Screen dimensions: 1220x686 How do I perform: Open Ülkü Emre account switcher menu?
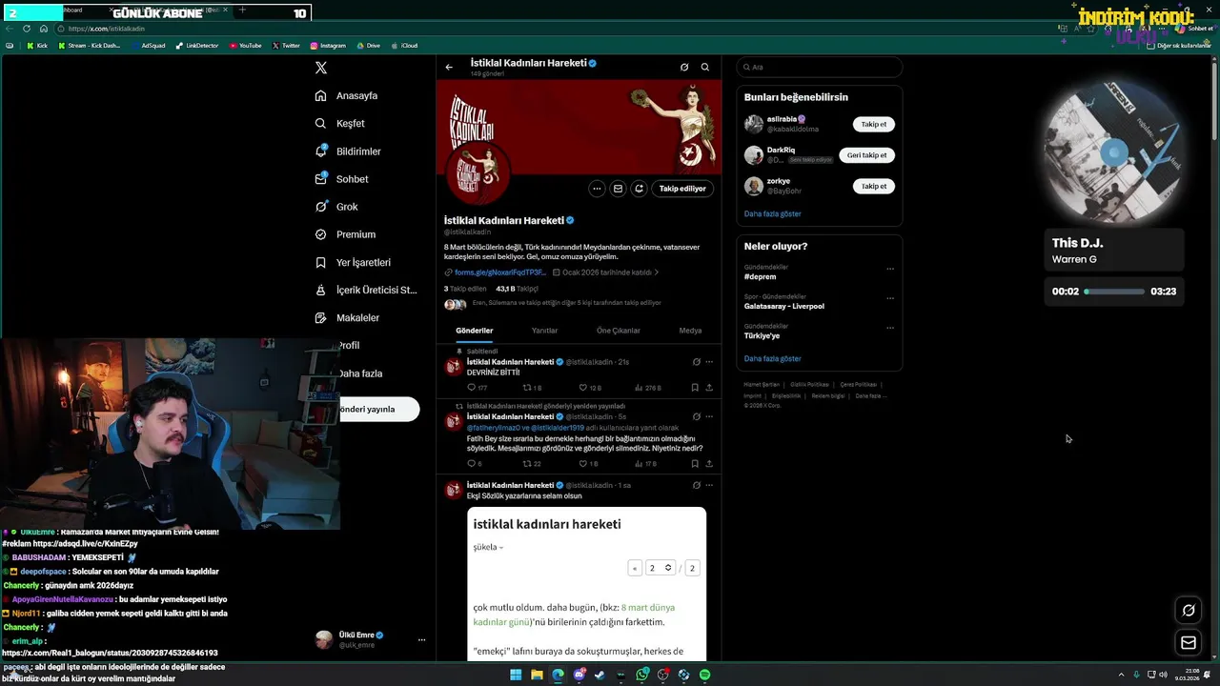point(370,639)
